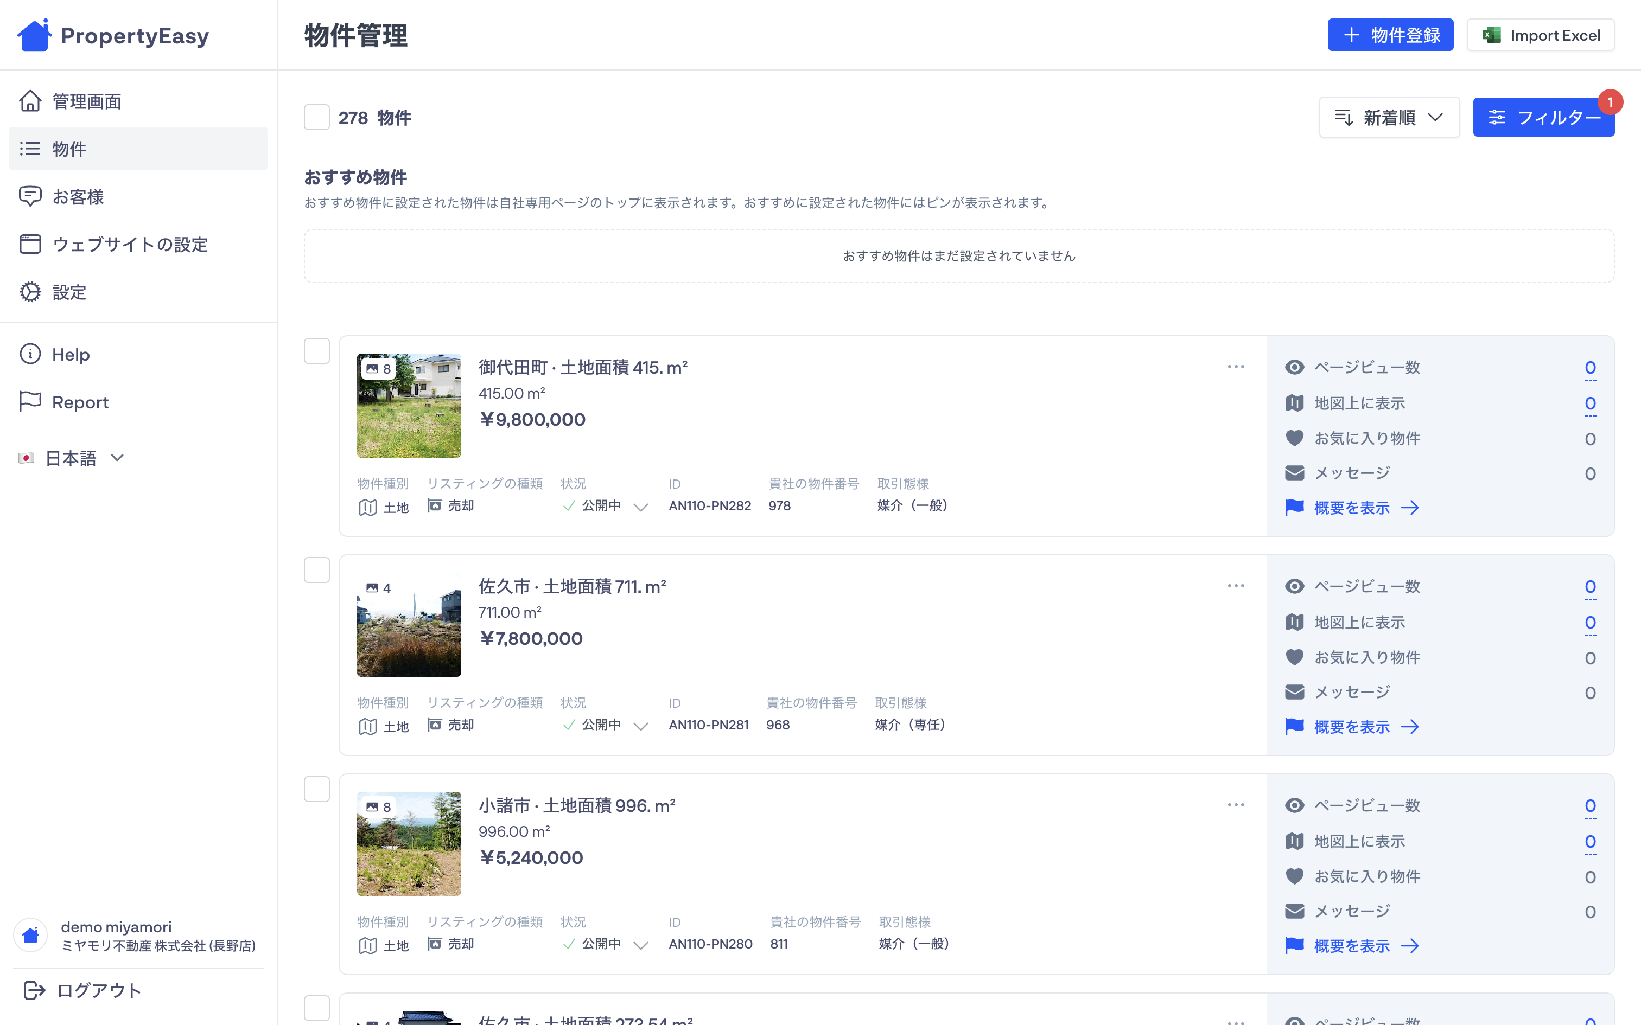Click the page view eye icon for 御代田町

point(1294,368)
